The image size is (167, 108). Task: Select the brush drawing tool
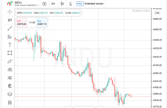tap(10, 61)
